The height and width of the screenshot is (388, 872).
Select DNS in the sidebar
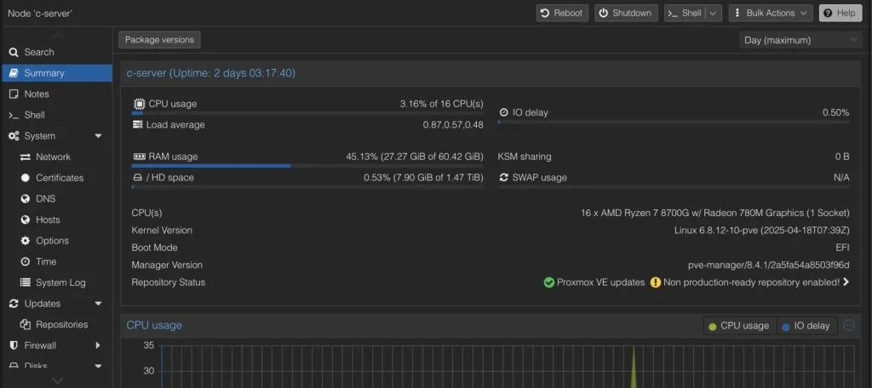[x=57, y=199]
